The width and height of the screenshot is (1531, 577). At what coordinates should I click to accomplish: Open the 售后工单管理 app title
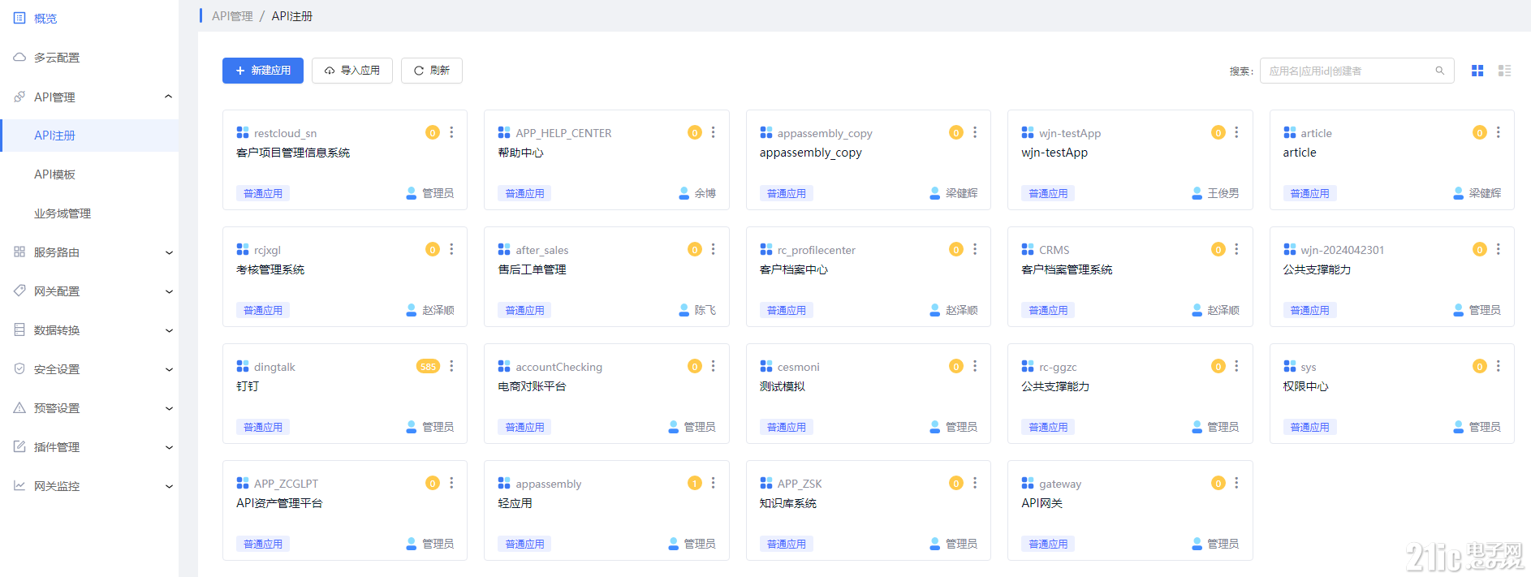pyautogui.click(x=532, y=269)
